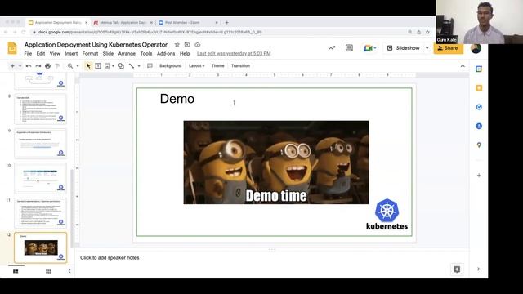Image resolution: width=523 pixels, height=294 pixels.
Task: Open the Slide menu
Action: point(108,53)
